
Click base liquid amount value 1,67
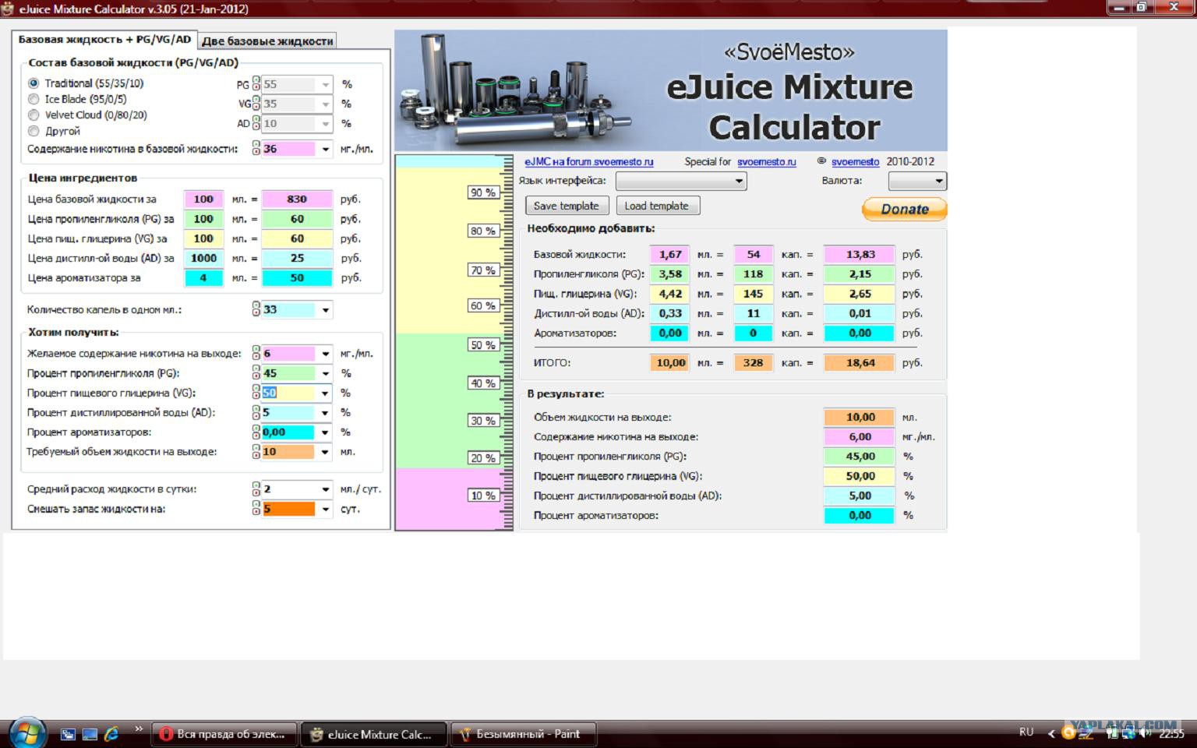(670, 254)
